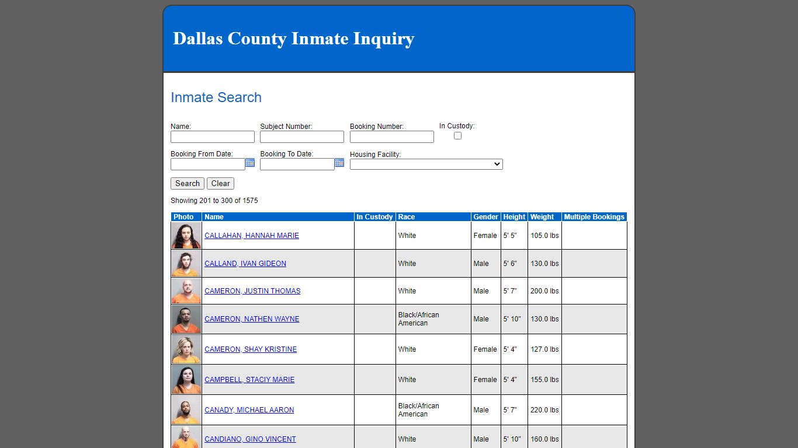Select the 155.0 lbs weight cell

click(544, 380)
